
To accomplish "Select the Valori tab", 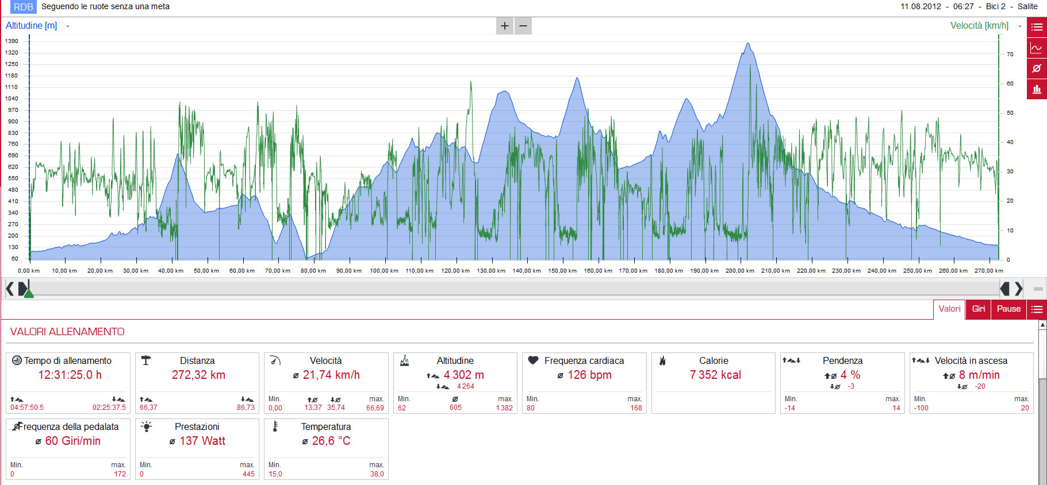I will click(x=949, y=309).
